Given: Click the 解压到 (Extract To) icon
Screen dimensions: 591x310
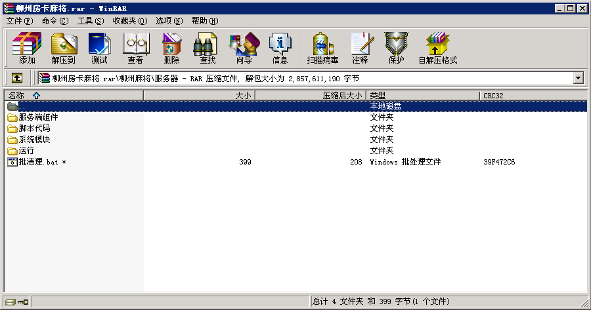Looking at the screenshot, I should 64,48.
